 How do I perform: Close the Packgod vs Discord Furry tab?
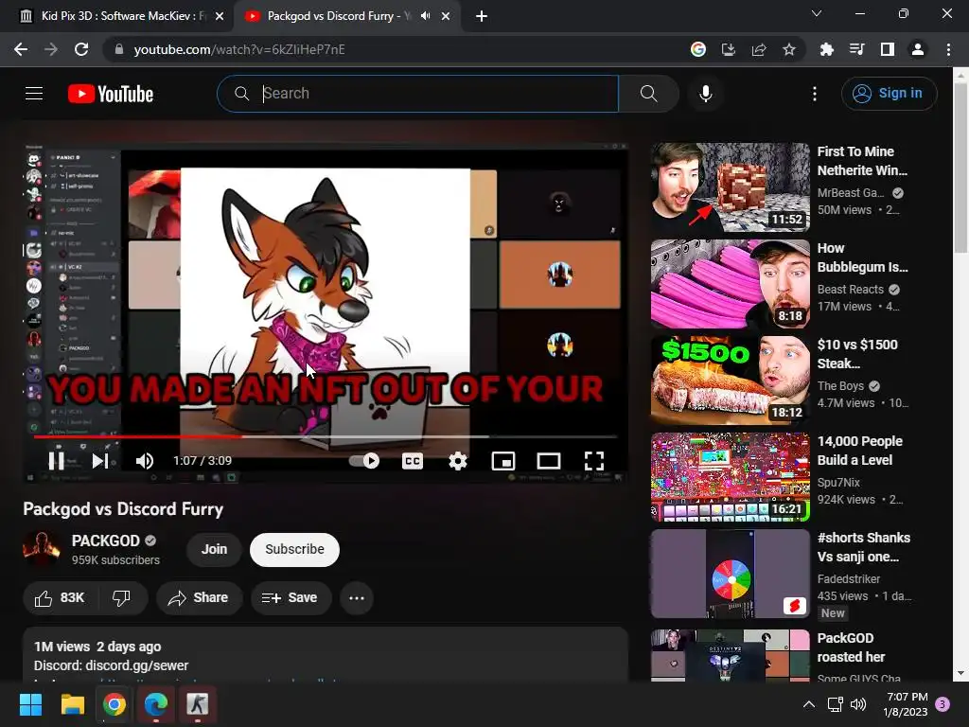click(x=446, y=16)
